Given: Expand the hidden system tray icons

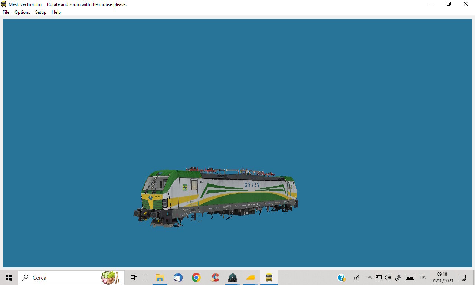Looking at the screenshot, I should [x=370, y=278].
